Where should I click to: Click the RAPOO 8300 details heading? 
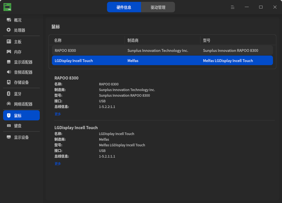click(66, 78)
